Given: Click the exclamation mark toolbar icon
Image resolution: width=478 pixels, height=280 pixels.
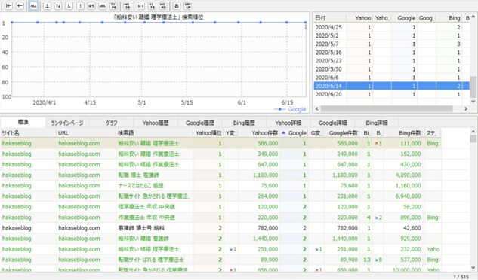Looking at the screenshot, I should coord(80,6).
